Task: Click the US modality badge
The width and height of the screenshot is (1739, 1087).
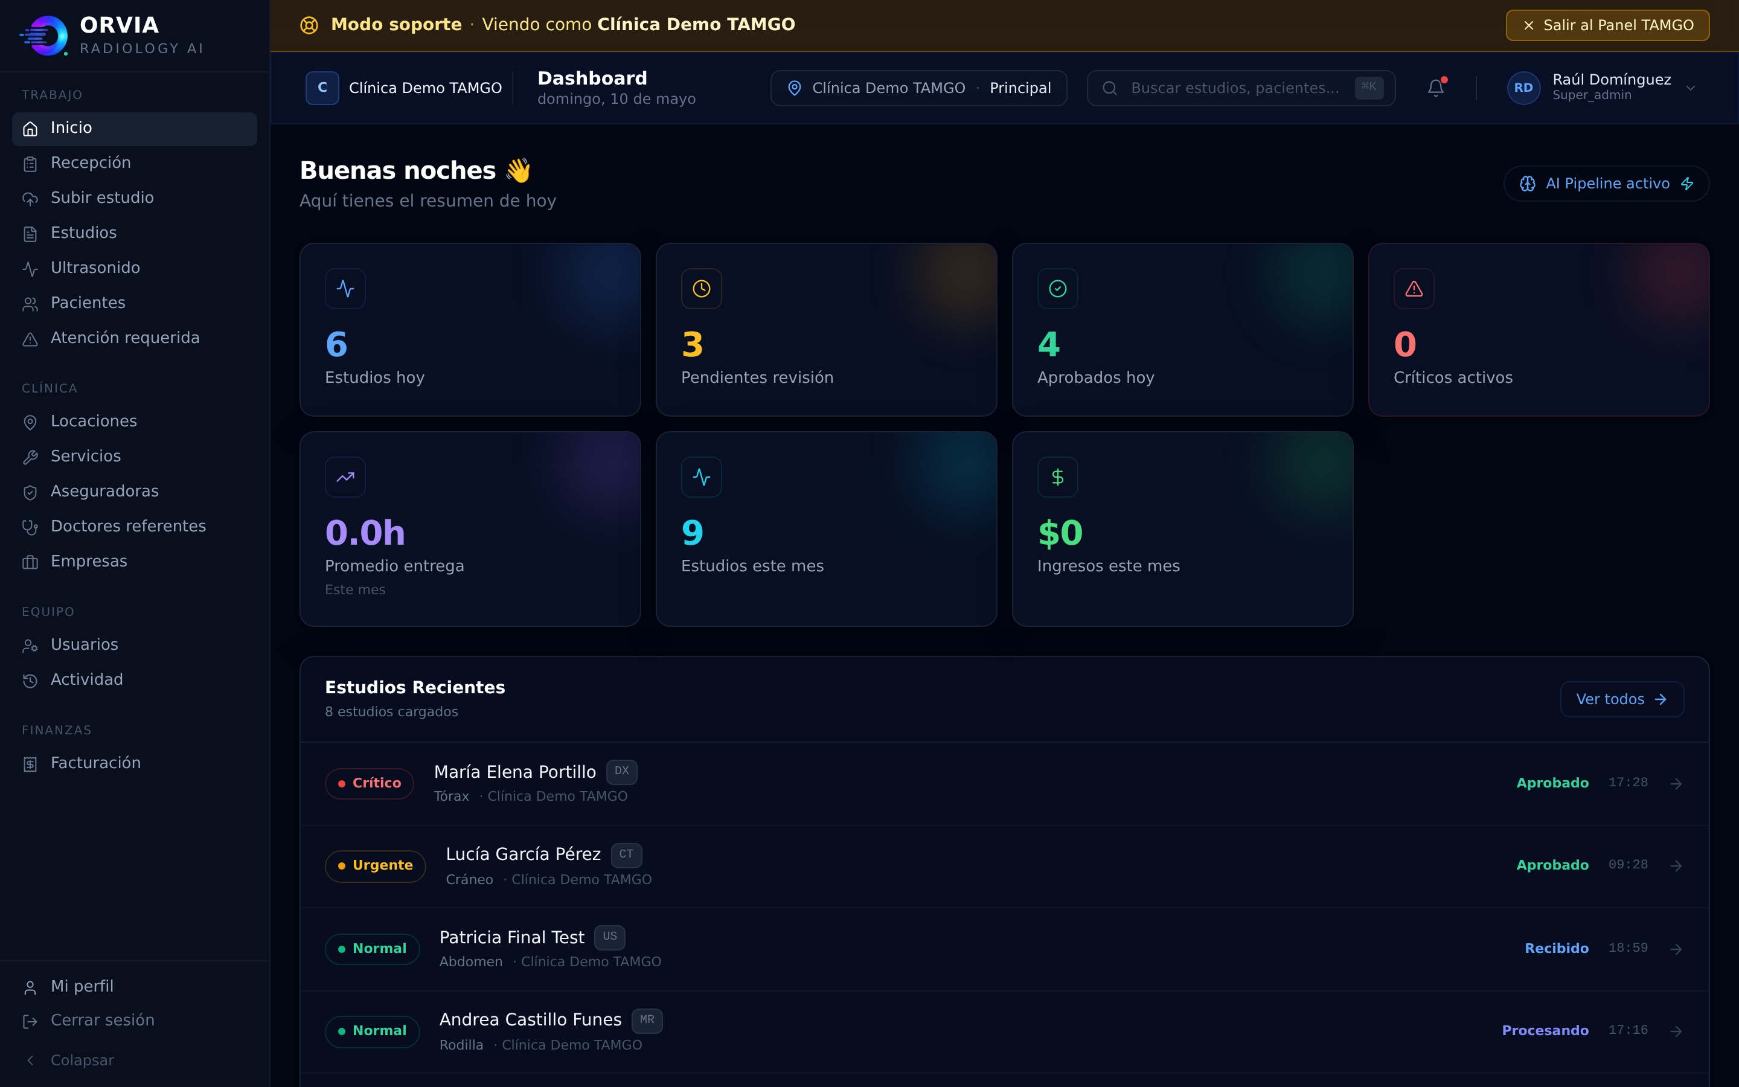Action: point(609,937)
